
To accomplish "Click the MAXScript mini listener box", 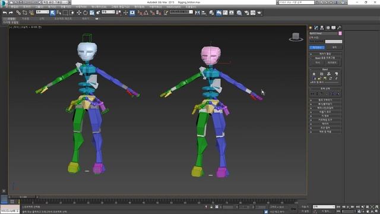I will tap(9, 209).
